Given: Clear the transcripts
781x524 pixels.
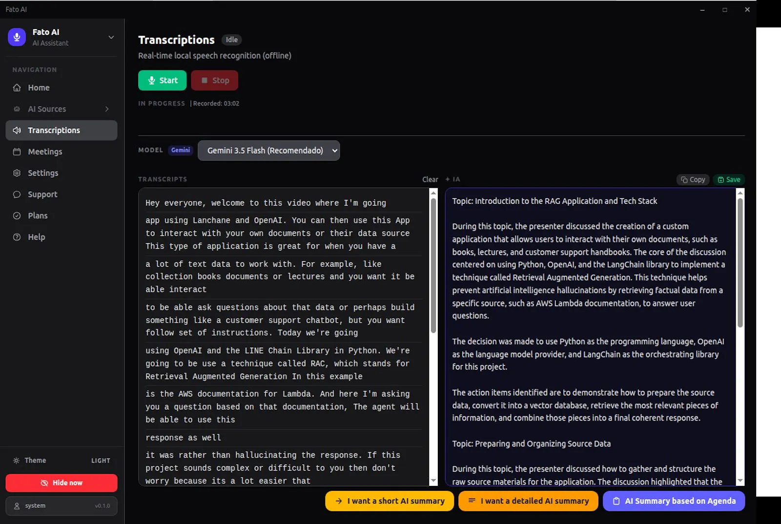Looking at the screenshot, I should [x=430, y=180].
